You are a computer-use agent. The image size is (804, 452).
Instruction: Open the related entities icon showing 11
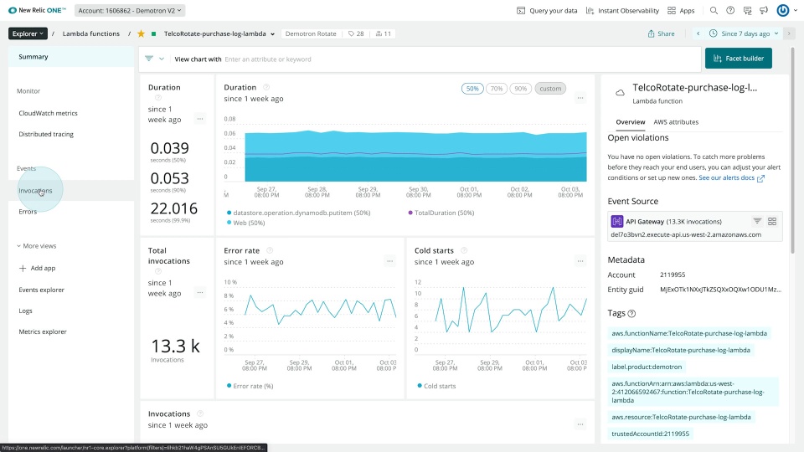[x=383, y=33]
